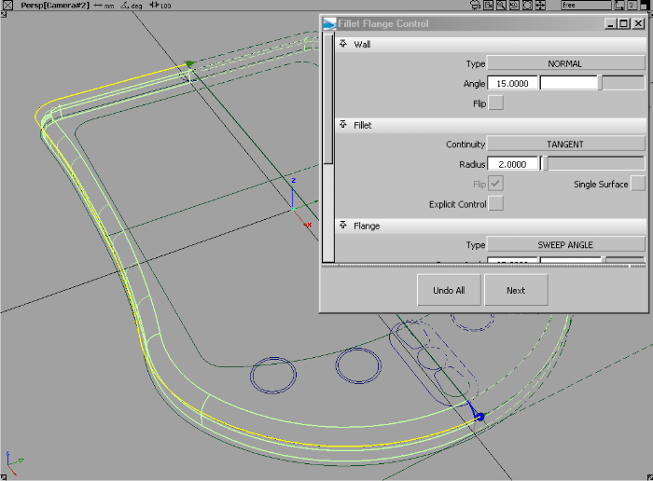Click the zoom magnifier icon in view header
This screenshot has height=481, width=653.
tap(502, 5)
